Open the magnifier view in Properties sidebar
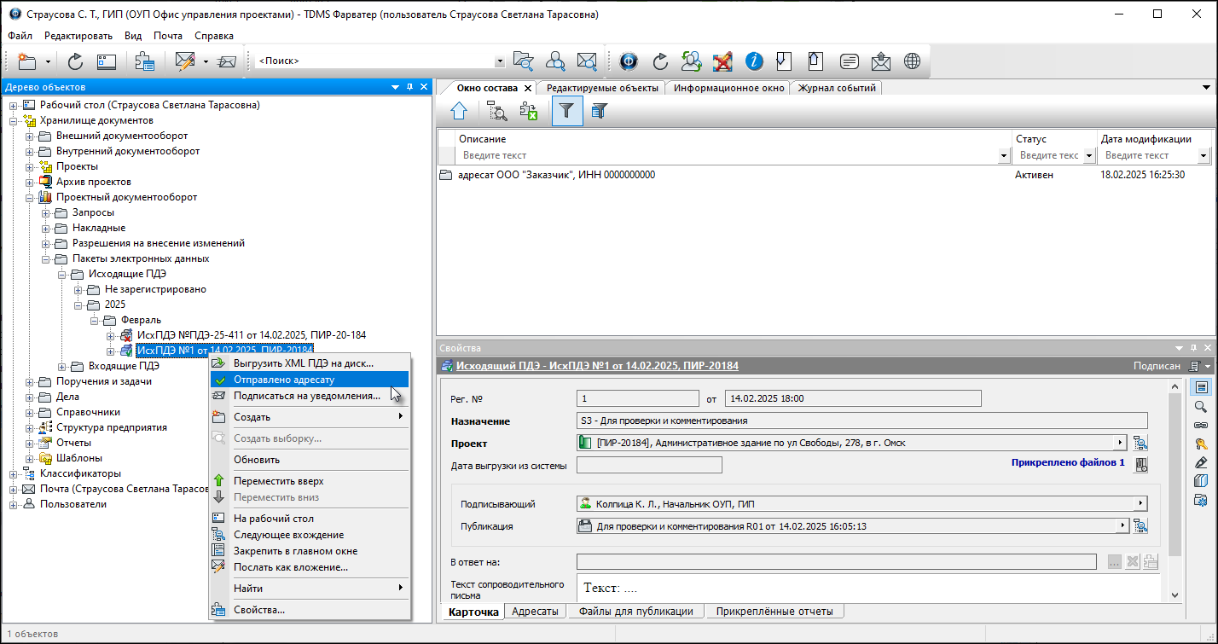 1201,406
